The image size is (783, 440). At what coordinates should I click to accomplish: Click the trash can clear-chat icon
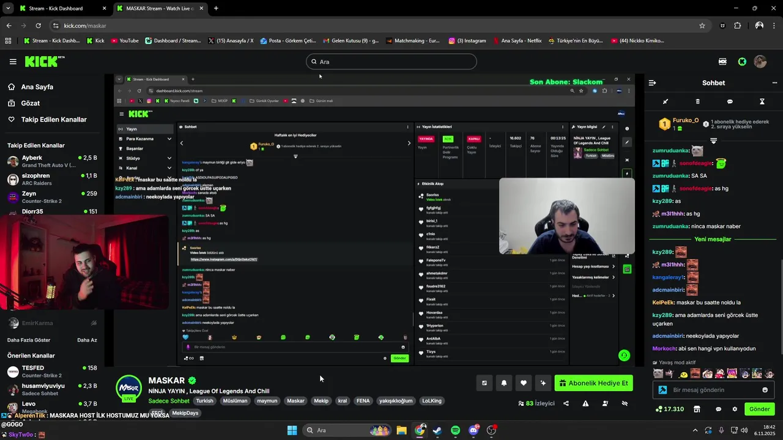(x=698, y=101)
